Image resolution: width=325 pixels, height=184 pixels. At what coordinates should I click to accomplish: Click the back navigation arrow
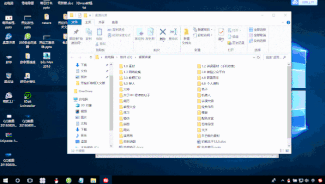coord(72,57)
